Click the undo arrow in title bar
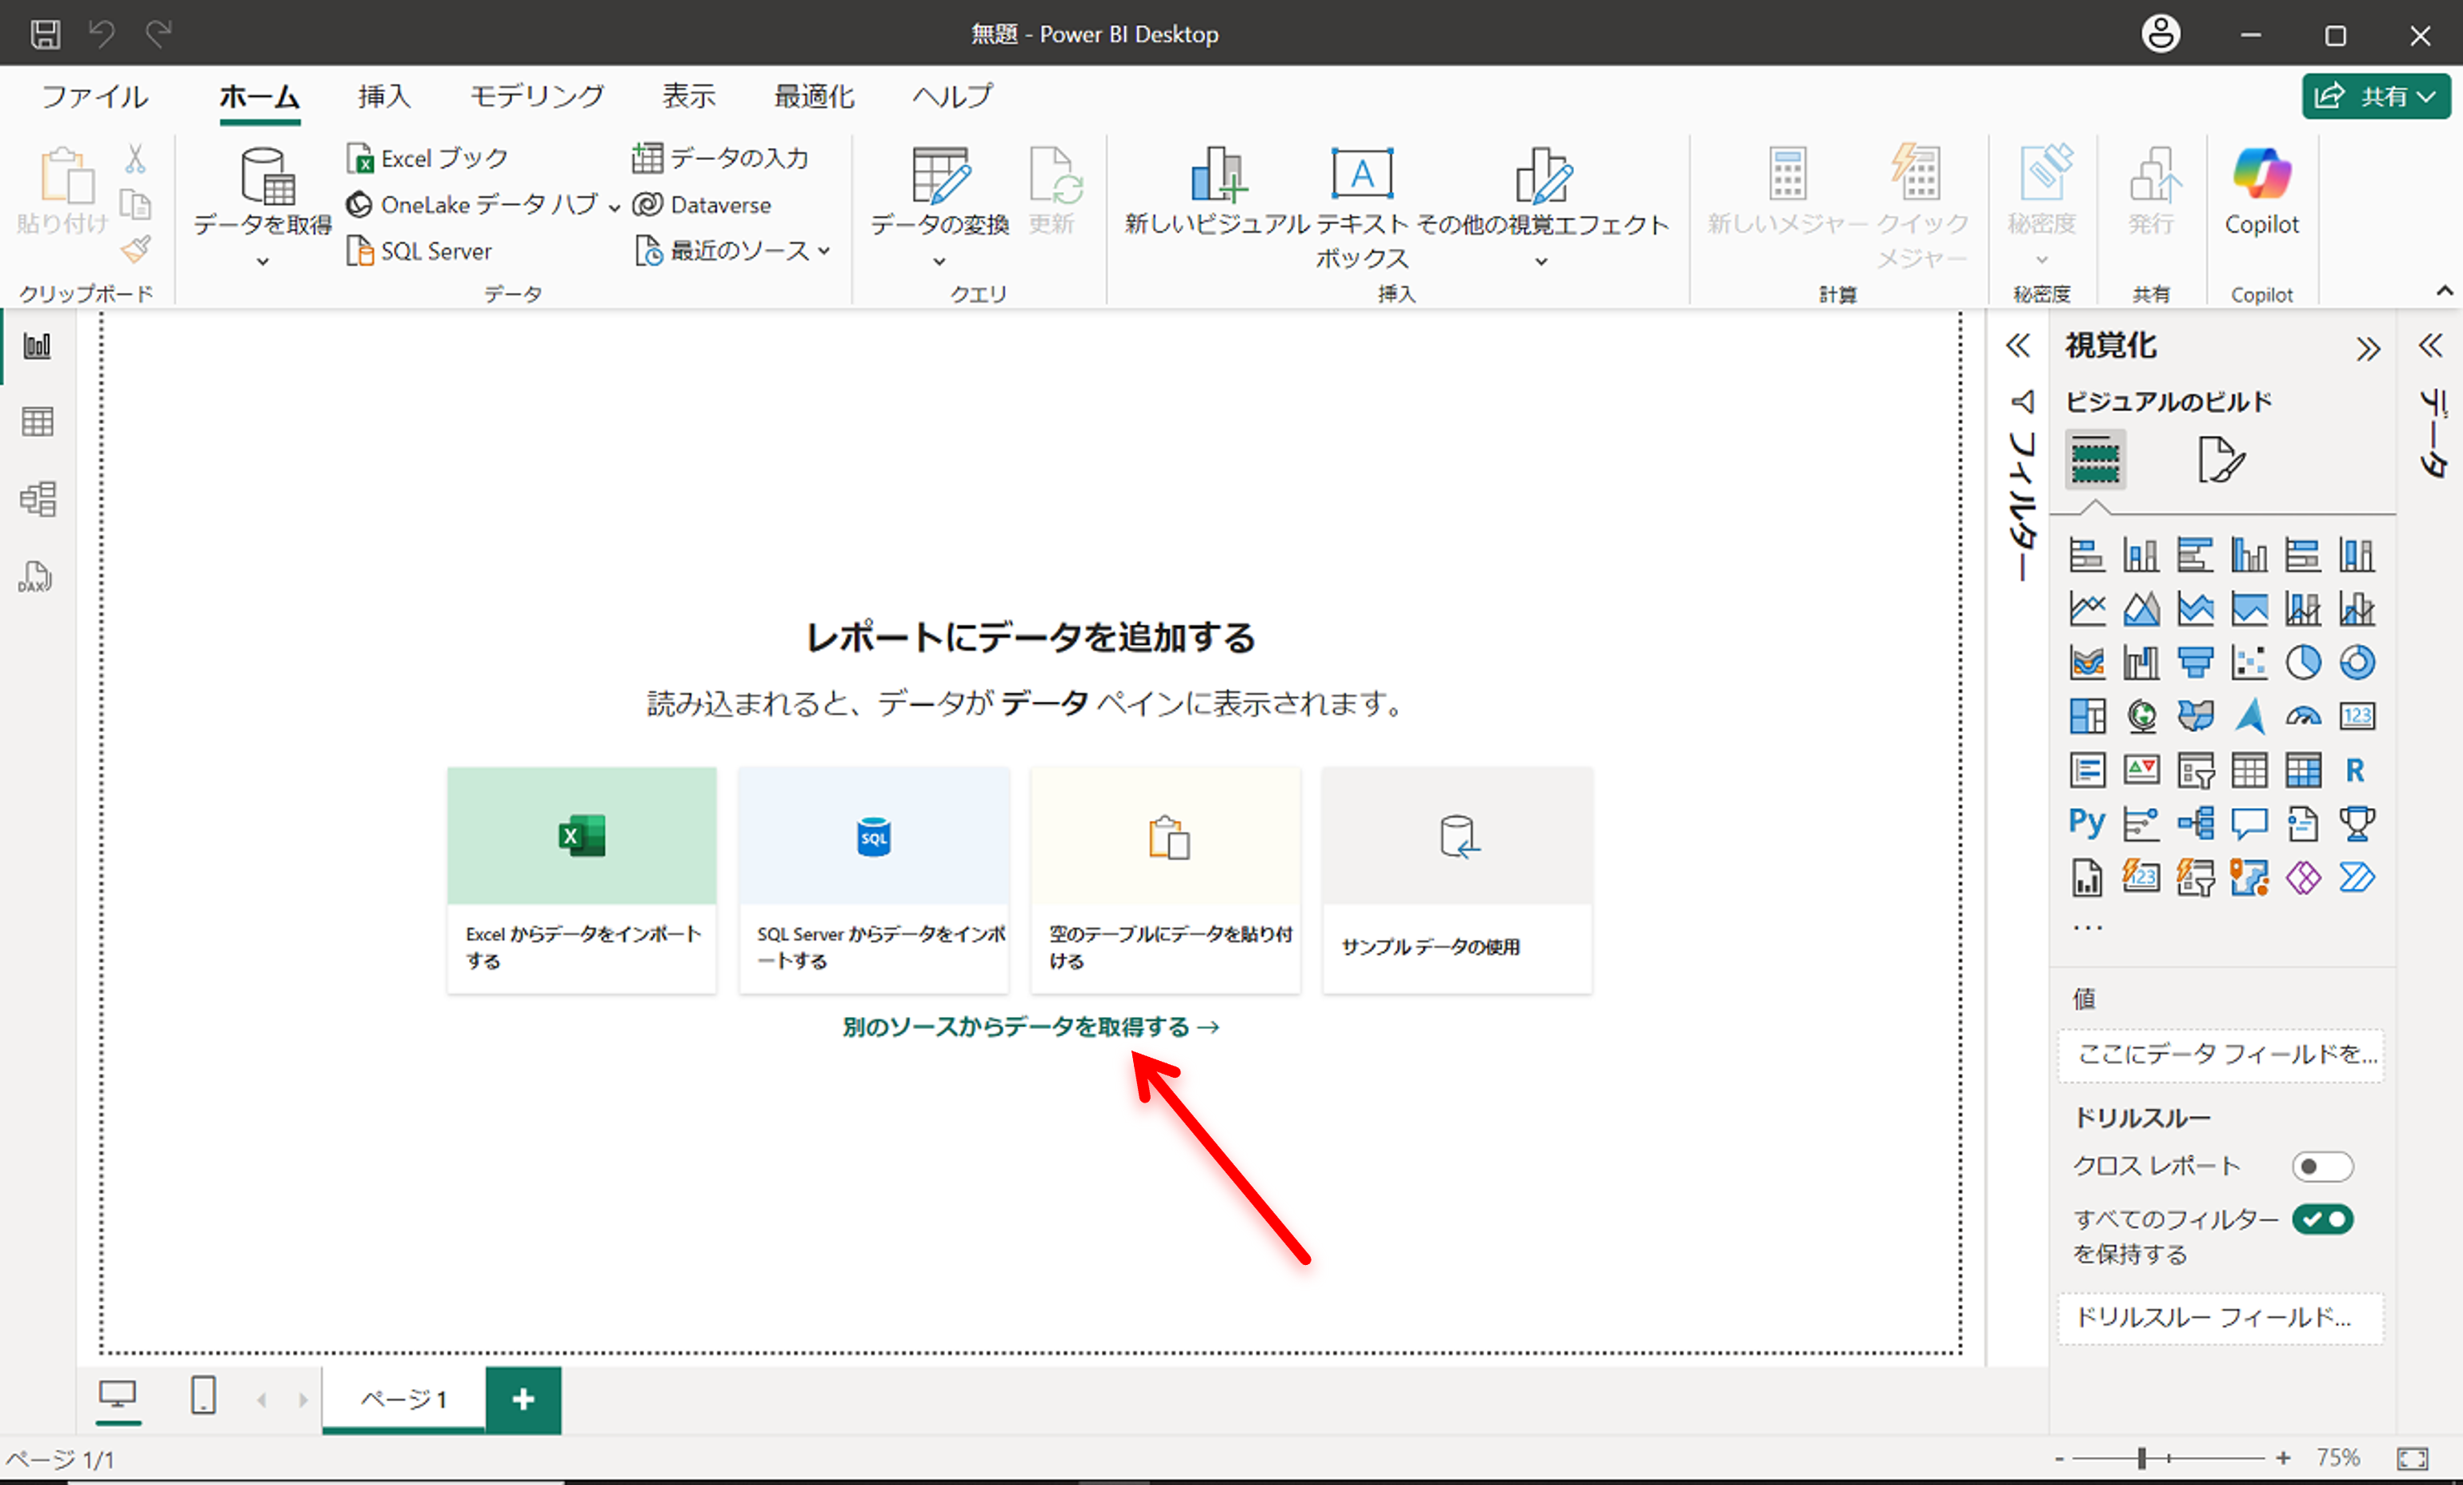The width and height of the screenshot is (2463, 1485). pyautogui.click(x=101, y=34)
